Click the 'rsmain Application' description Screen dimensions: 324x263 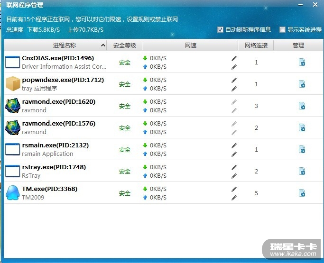[x=47, y=154]
